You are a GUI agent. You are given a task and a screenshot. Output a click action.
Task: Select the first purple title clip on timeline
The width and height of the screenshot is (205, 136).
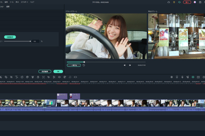[62, 96]
